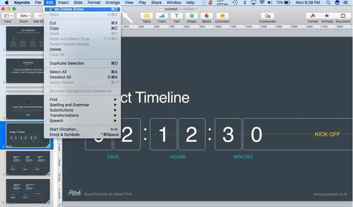The width and height of the screenshot is (353, 207).
Task: Open the 55% zoom dropdown
Action: (x=24, y=16)
